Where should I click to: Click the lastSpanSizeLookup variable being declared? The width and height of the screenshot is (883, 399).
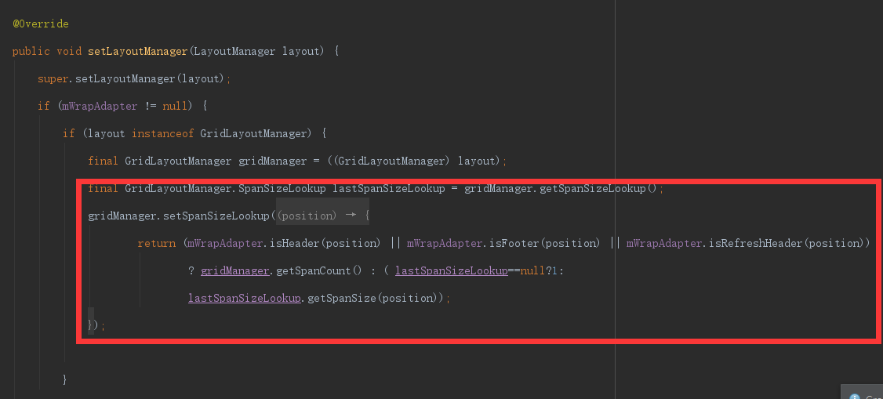click(389, 189)
